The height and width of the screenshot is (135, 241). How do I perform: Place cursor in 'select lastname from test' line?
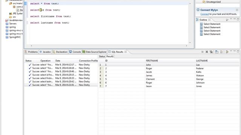(50, 23)
